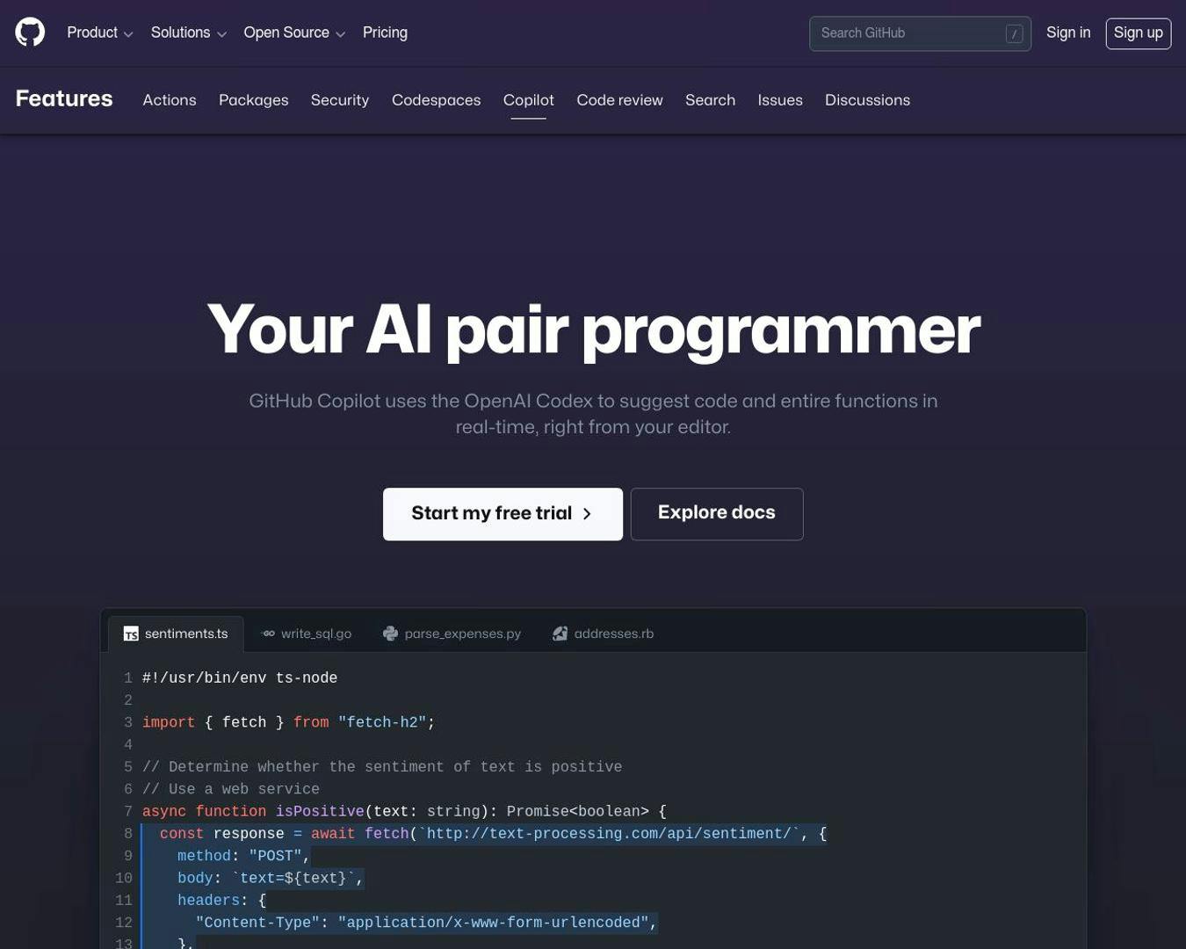Click comment "// Determine whether the sentiment of text is positive"
The width and height of the screenshot is (1186, 949).
382,766
